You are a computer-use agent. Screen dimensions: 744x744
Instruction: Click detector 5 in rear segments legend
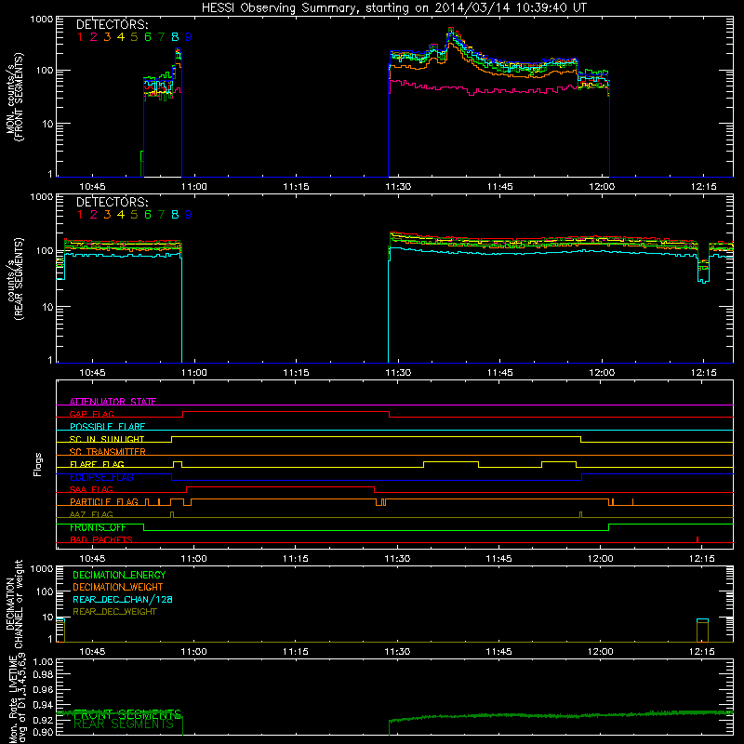pyautogui.click(x=134, y=215)
